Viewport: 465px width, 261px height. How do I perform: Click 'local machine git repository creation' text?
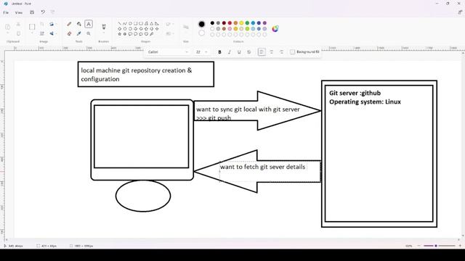pos(134,70)
